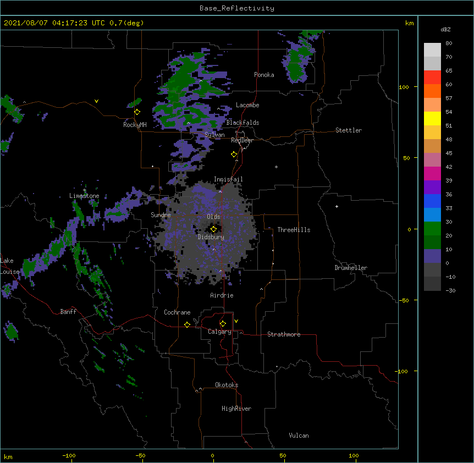474x463 pixels.
Task: Select the ThreeHills label
Action: (x=294, y=230)
